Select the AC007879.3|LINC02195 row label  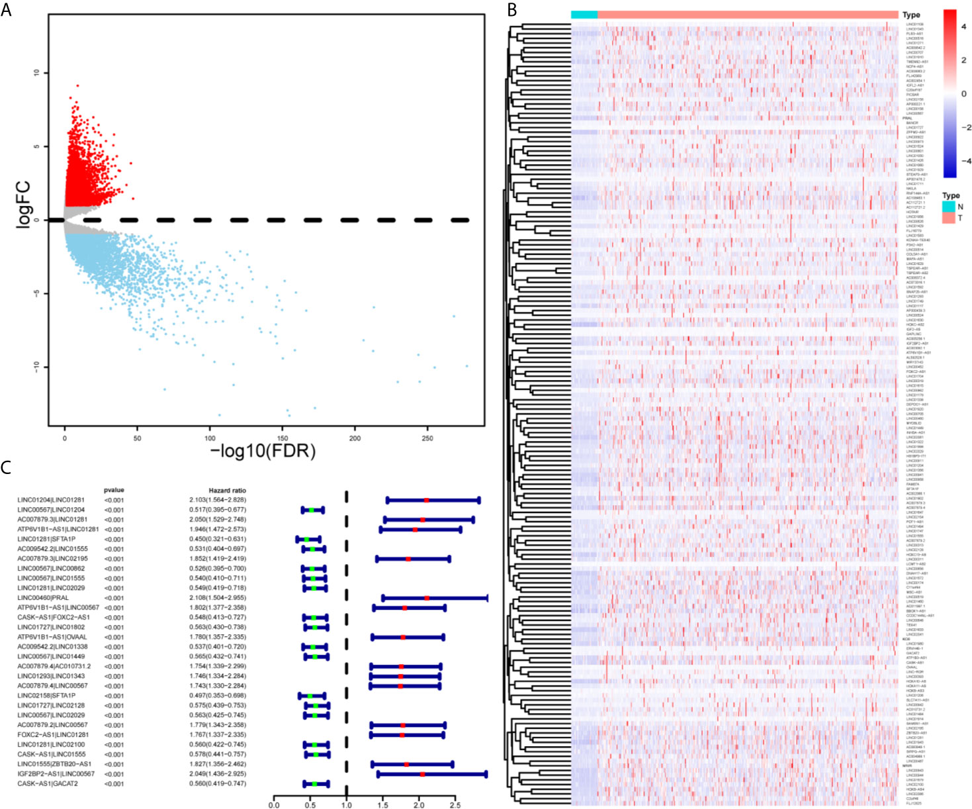click(52, 559)
